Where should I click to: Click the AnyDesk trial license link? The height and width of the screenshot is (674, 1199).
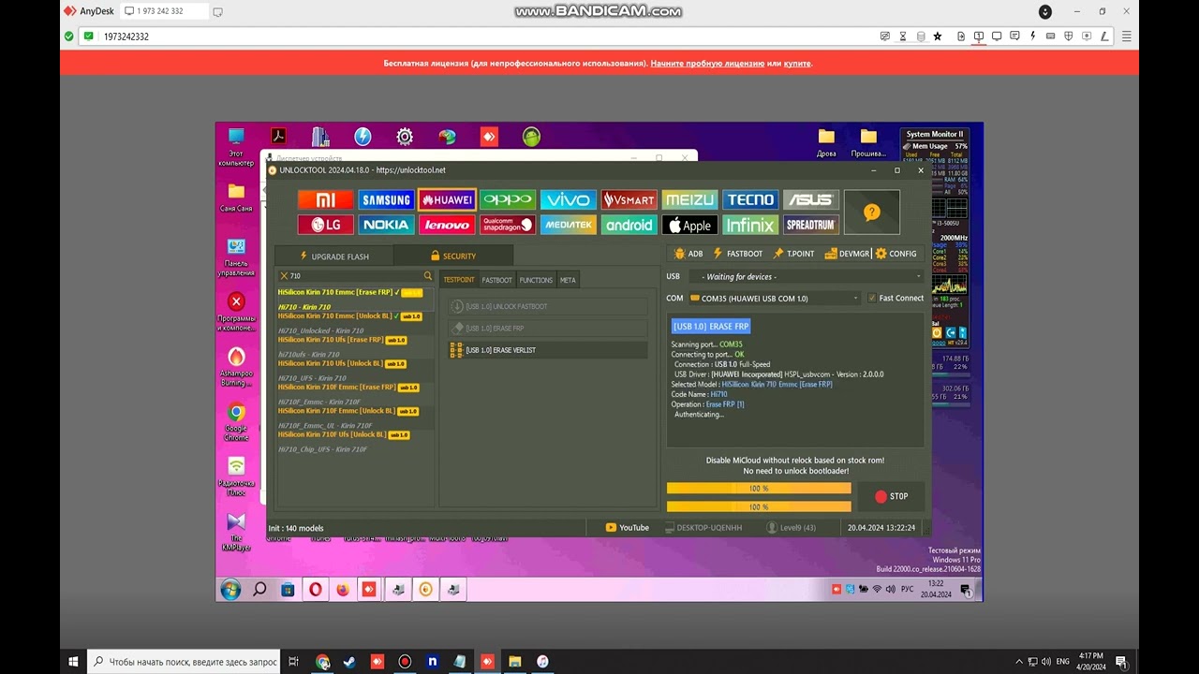[707, 64]
